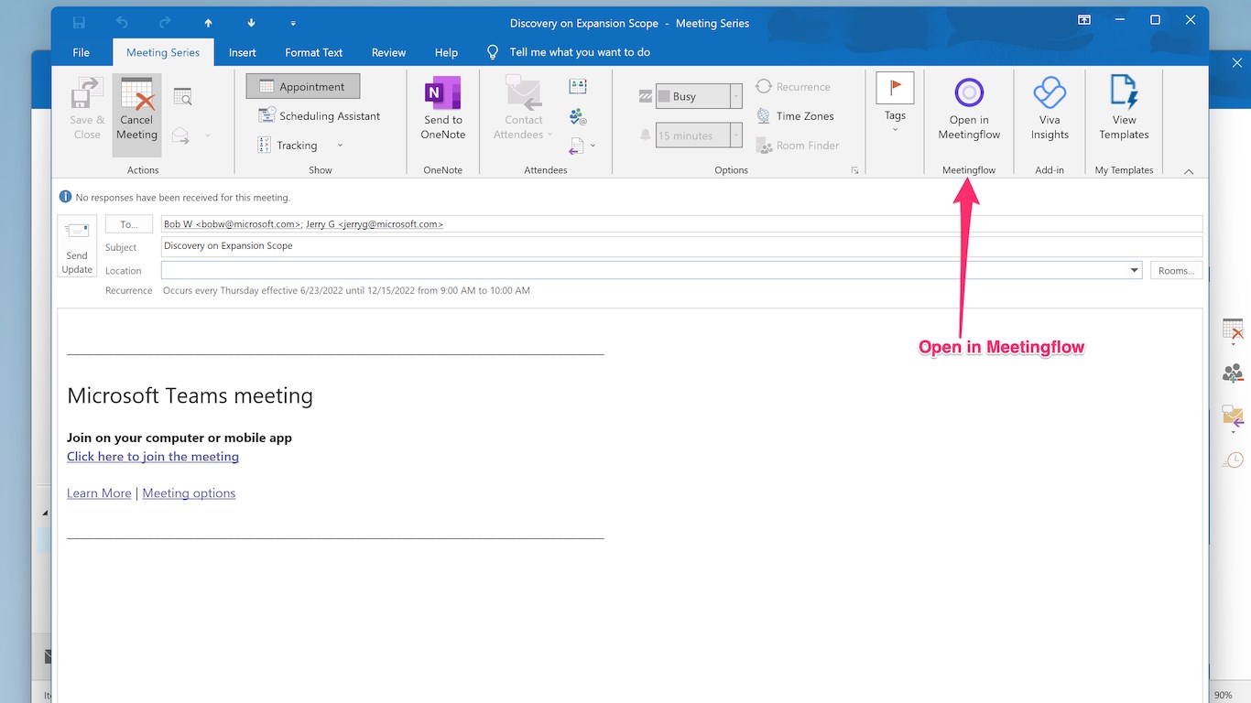Click the attendee Bob W in To field
The height and width of the screenshot is (703, 1251).
click(233, 224)
